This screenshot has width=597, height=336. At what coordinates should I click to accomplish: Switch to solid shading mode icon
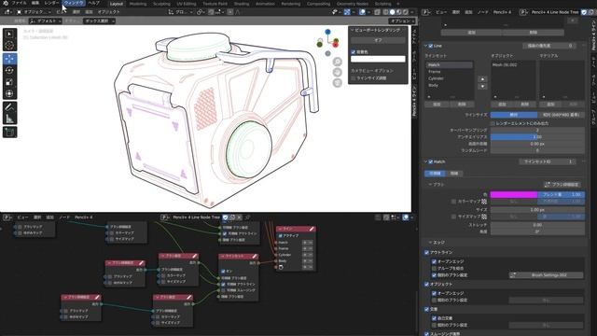pyautogui.click(x=392, y=12)
